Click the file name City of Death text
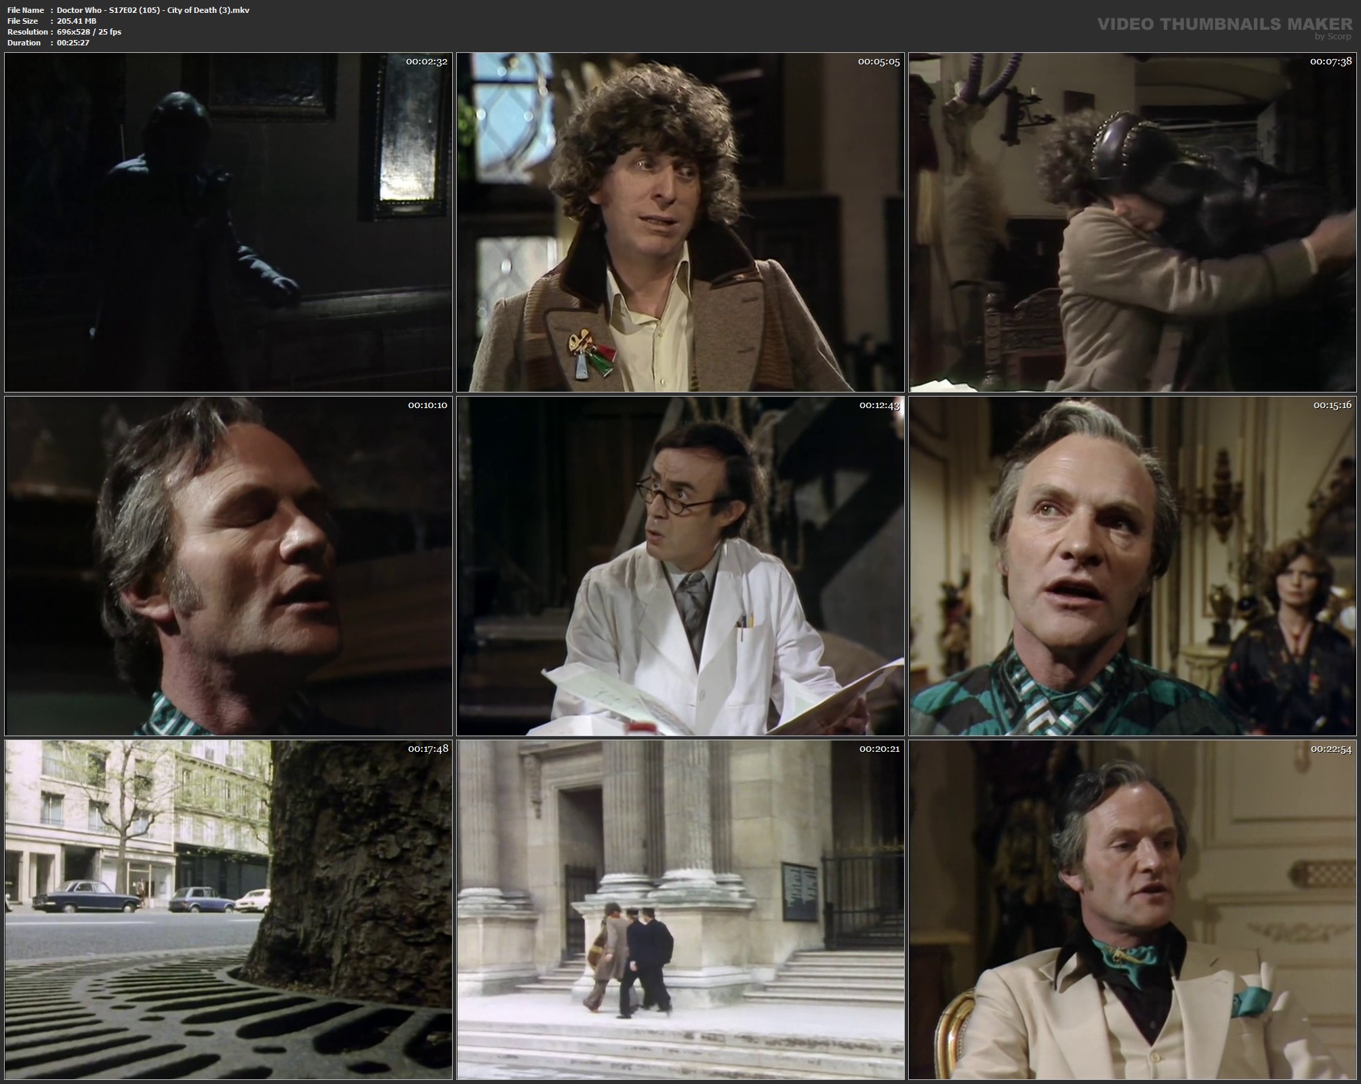1361x1084 pixels. coord(153,10)
